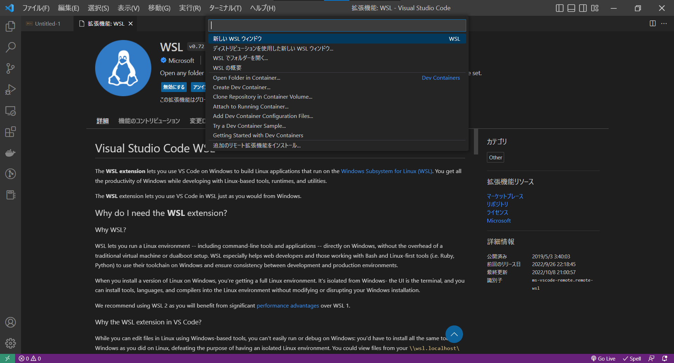Close the 拡張機能: WSL tab
The height and width of the screenshot is (363, 674).
[131, 24]
